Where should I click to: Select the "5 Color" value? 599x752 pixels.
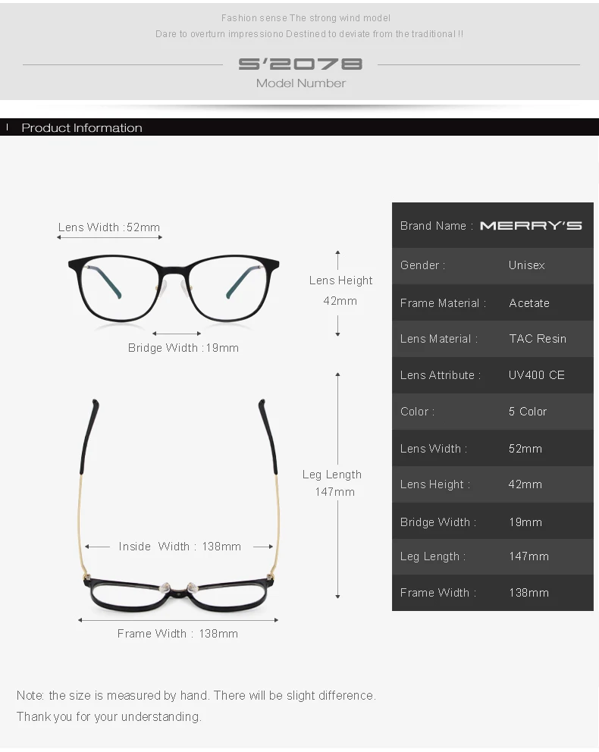pos(528,412)
